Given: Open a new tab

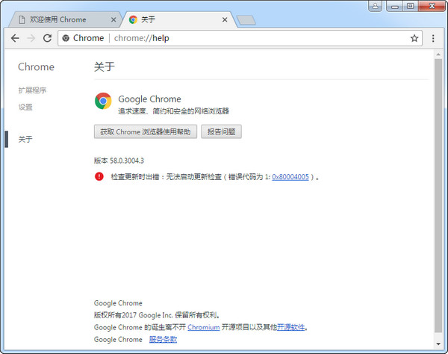Looking at the screenshot, I should coord(246,20).
